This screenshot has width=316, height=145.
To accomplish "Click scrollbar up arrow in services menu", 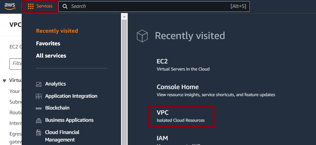I will [124, 17].
